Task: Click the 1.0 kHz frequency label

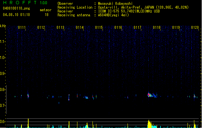Action: pyautogui.click(x=3, y=58)
